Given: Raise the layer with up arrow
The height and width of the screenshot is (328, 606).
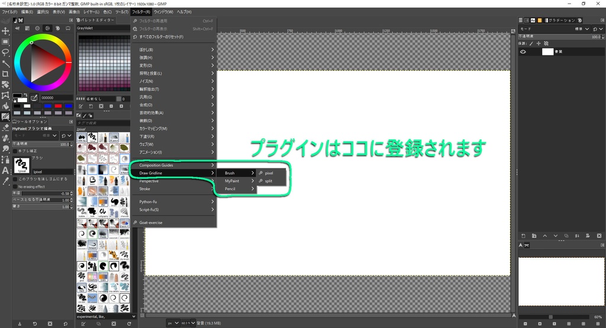Looking at the screenshot, I should tap(545, 236).
